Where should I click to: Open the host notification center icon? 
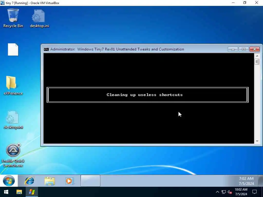[255, 192]
